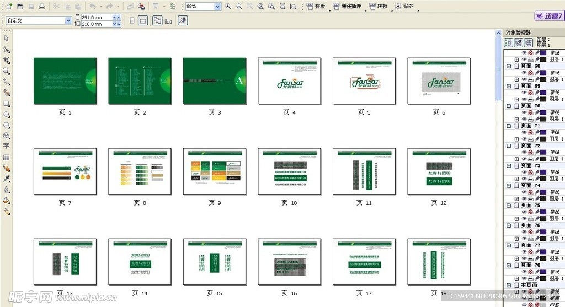Open the Undo history dropdown arrow
The width and height of the screenshot is (565, 307).
(100, 7)
